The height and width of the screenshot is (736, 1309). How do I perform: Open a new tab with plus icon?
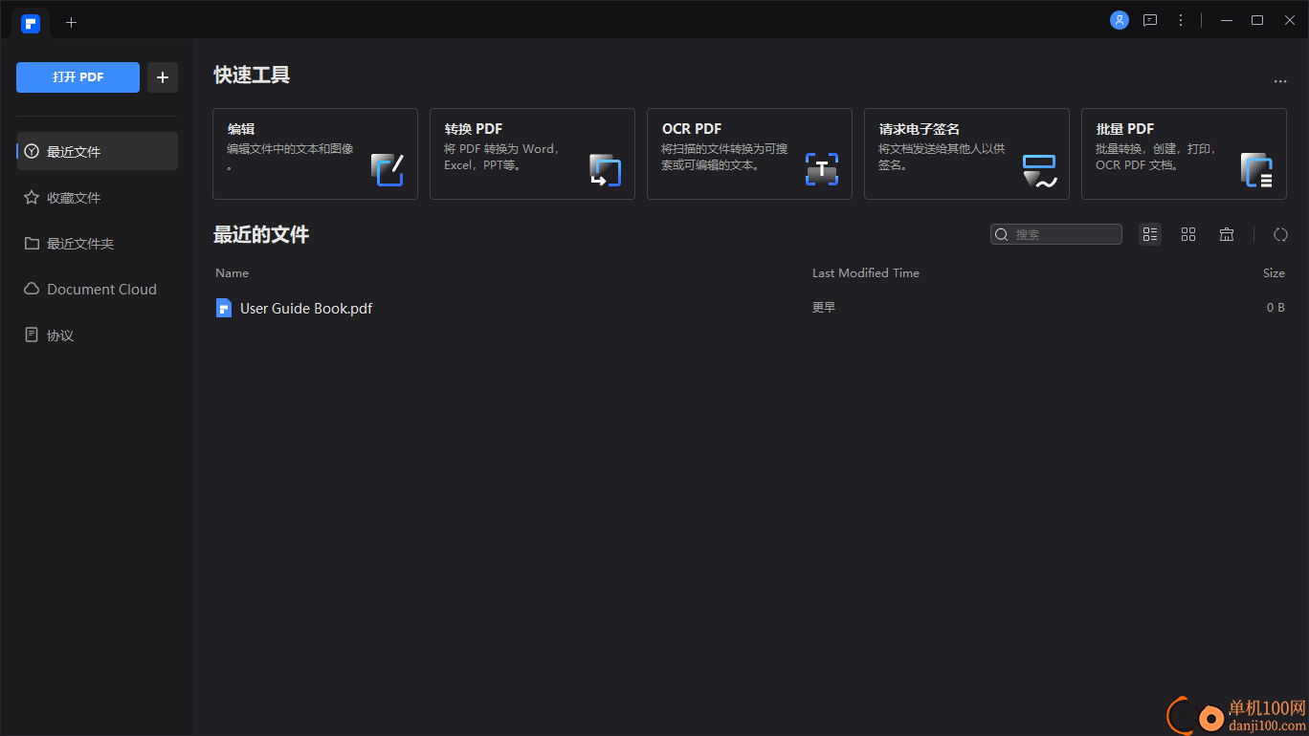(71, 22)
